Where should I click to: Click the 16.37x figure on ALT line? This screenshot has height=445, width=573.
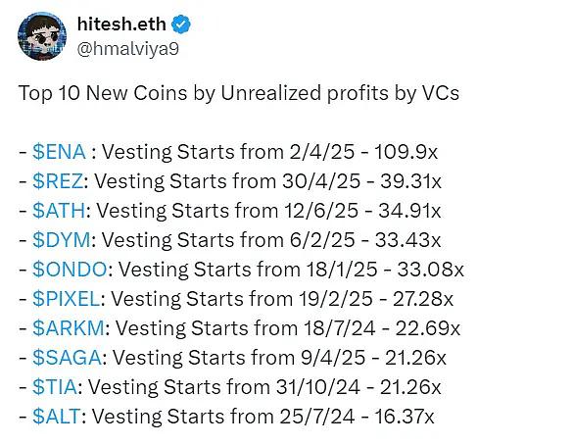tap(405, 417)
